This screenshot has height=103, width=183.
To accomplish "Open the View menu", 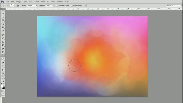I will 53,2.
